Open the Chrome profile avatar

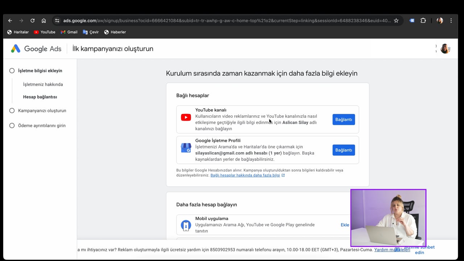(x=440, y=21)
